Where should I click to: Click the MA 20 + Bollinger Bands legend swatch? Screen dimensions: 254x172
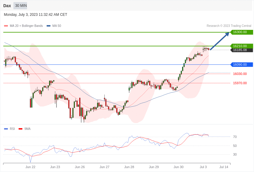[6, 26]
